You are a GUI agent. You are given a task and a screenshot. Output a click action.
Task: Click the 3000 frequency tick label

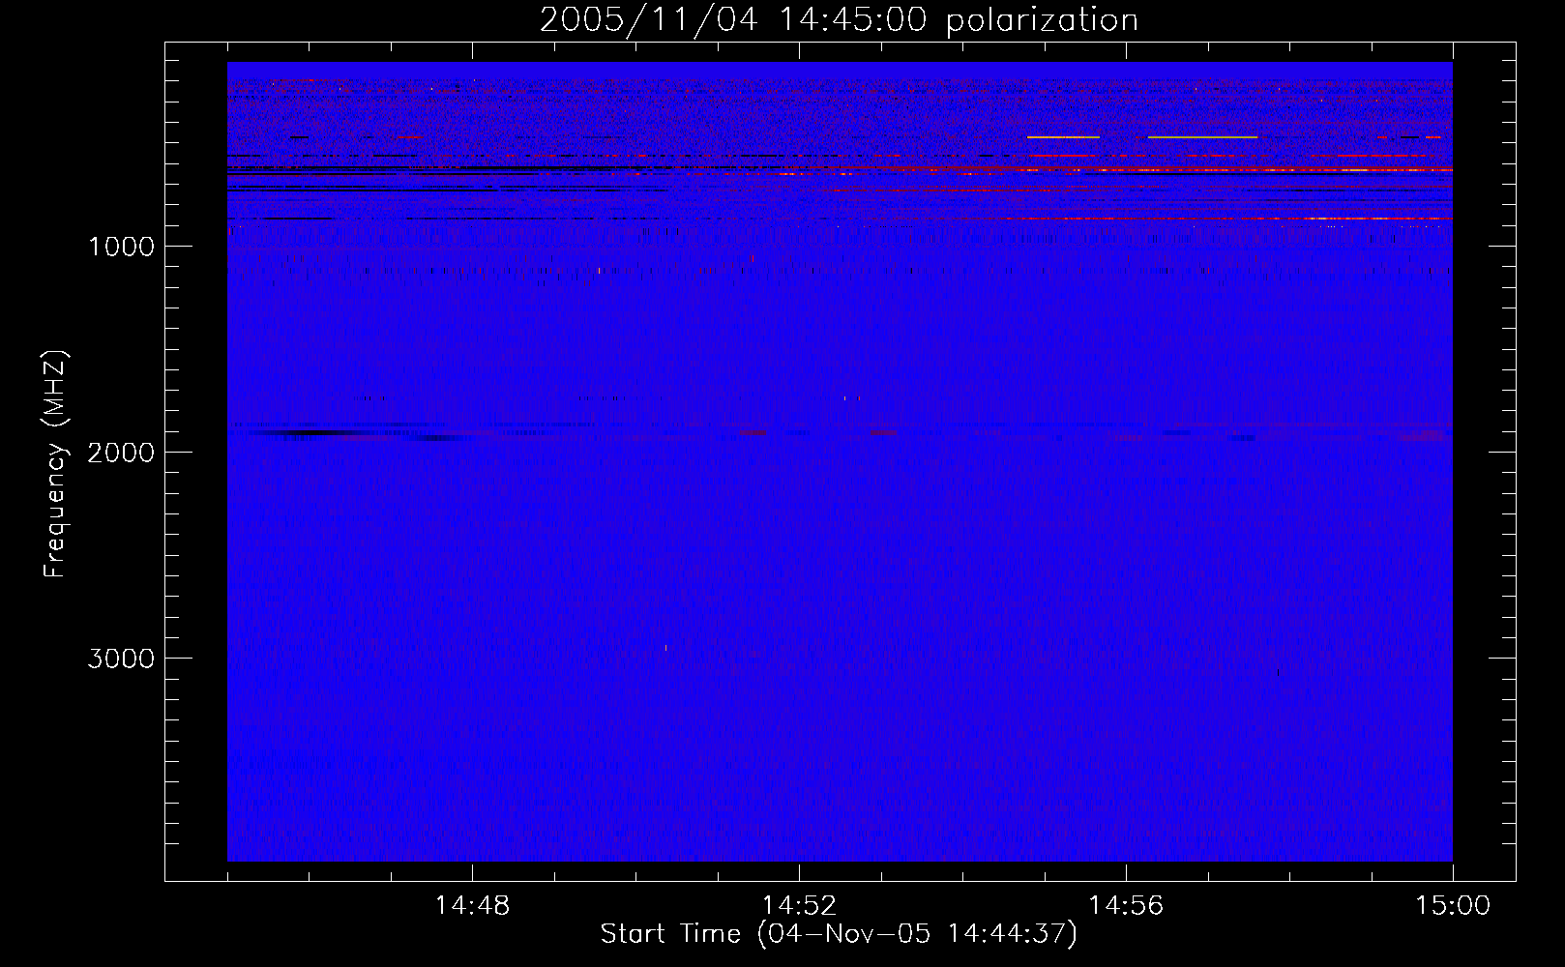(x=121, y=659)
